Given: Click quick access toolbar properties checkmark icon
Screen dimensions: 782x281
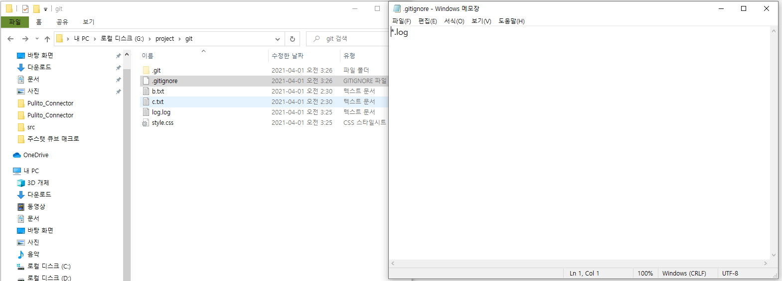Looking at the screenshot, I should [25, 8].
